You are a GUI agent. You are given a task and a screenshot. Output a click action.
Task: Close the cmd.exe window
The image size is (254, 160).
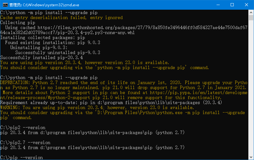(247, 5)
